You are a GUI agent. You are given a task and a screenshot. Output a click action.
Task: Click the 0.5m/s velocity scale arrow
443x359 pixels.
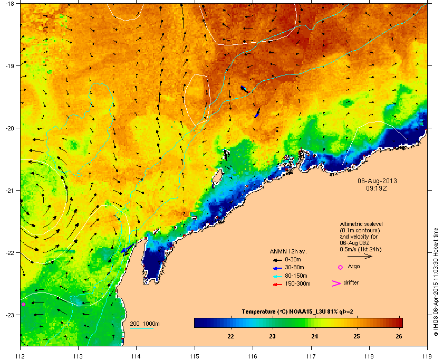(x=360, y=257)
